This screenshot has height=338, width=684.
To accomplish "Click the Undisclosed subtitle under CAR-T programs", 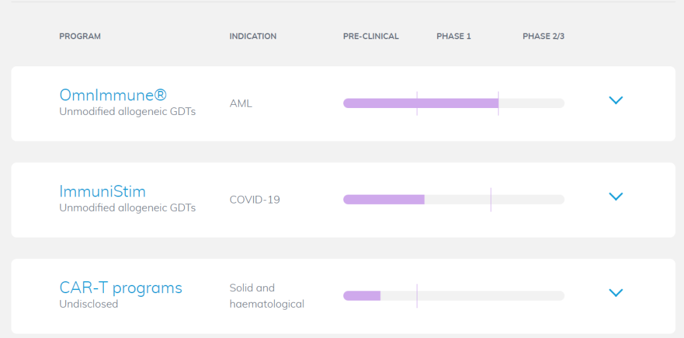I will coord(89,304).
